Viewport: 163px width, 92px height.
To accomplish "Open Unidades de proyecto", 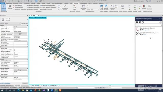I will (x=46, y=9).
